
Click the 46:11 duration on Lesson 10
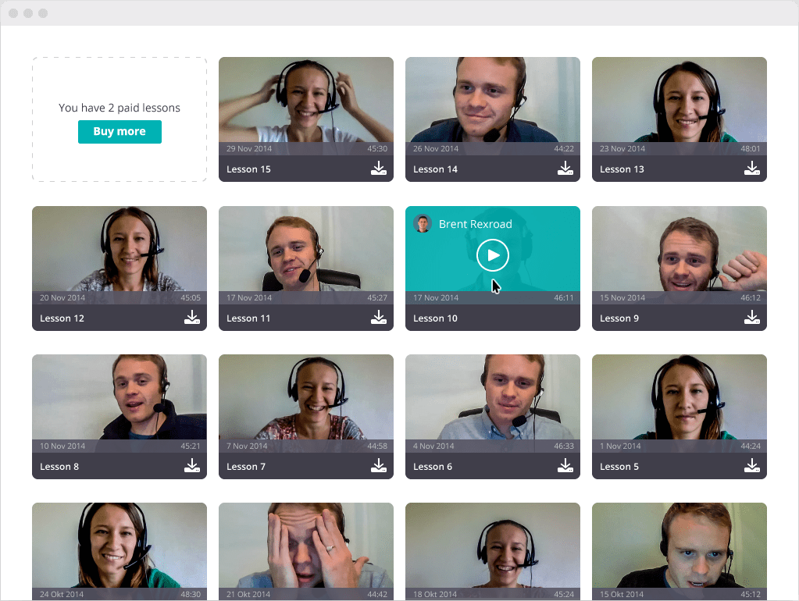click(x=564, y=298)
